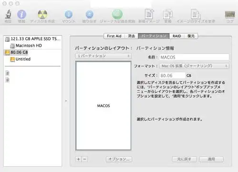Click the sidebar splitter handle dot

point(66,101)
